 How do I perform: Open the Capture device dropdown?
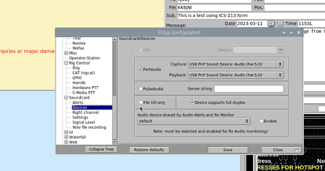[236, 64]
